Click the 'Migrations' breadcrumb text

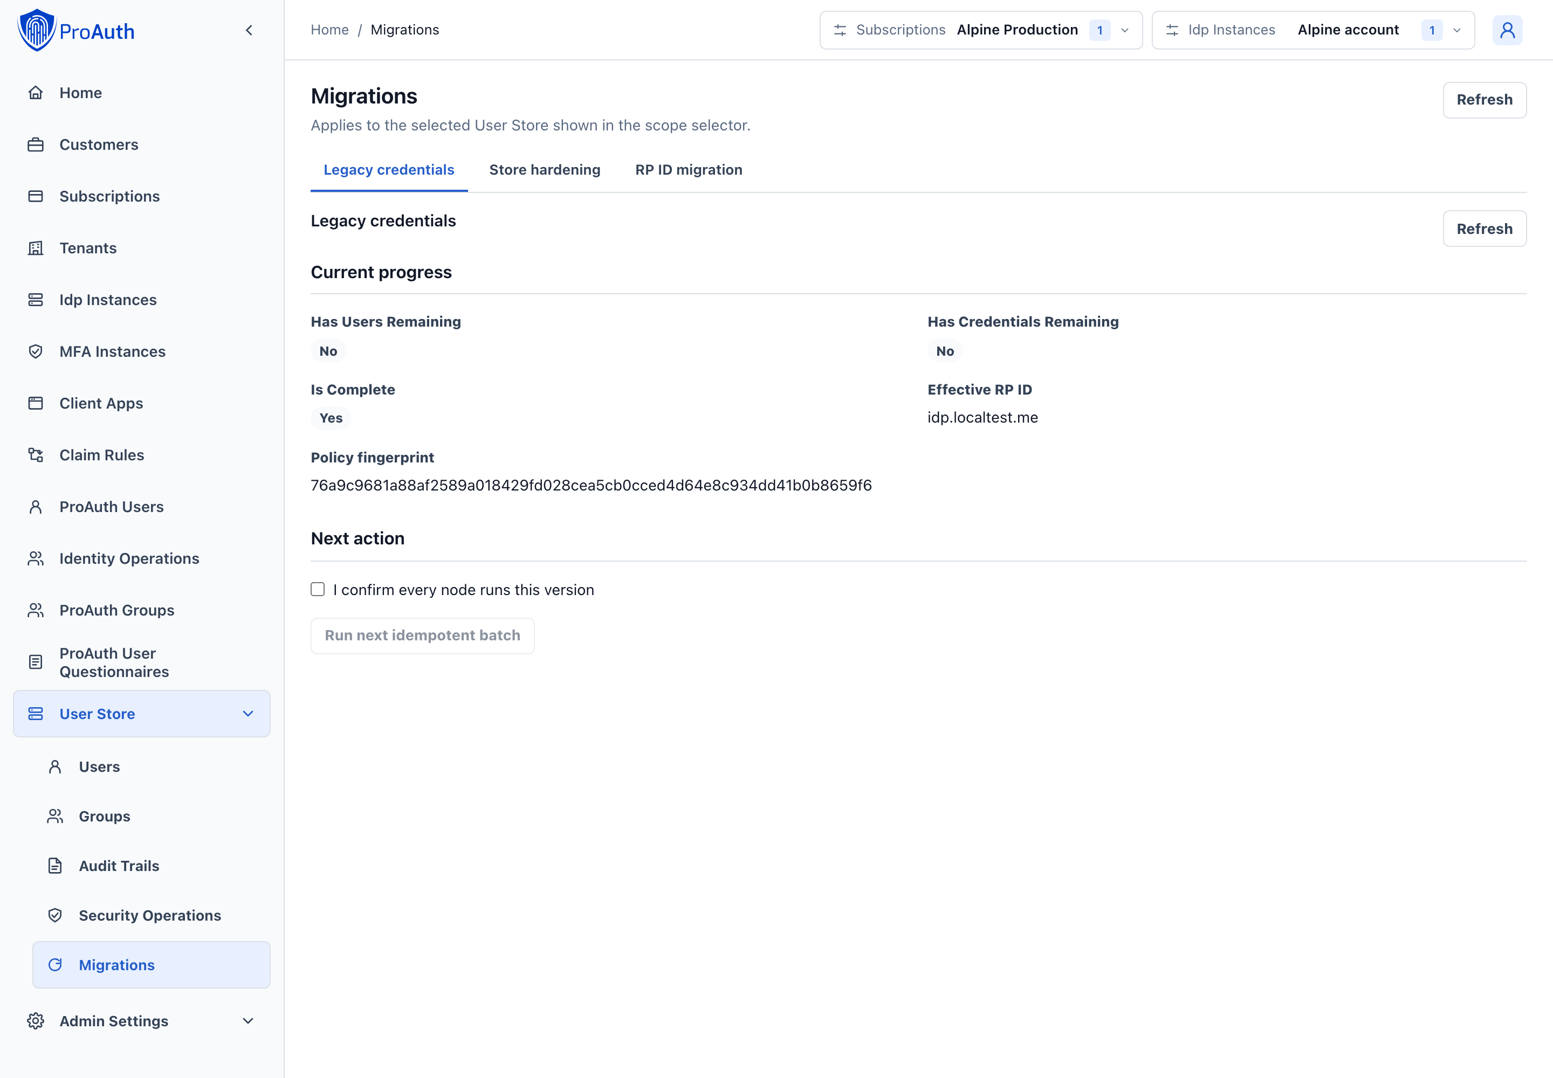point(405,30)
